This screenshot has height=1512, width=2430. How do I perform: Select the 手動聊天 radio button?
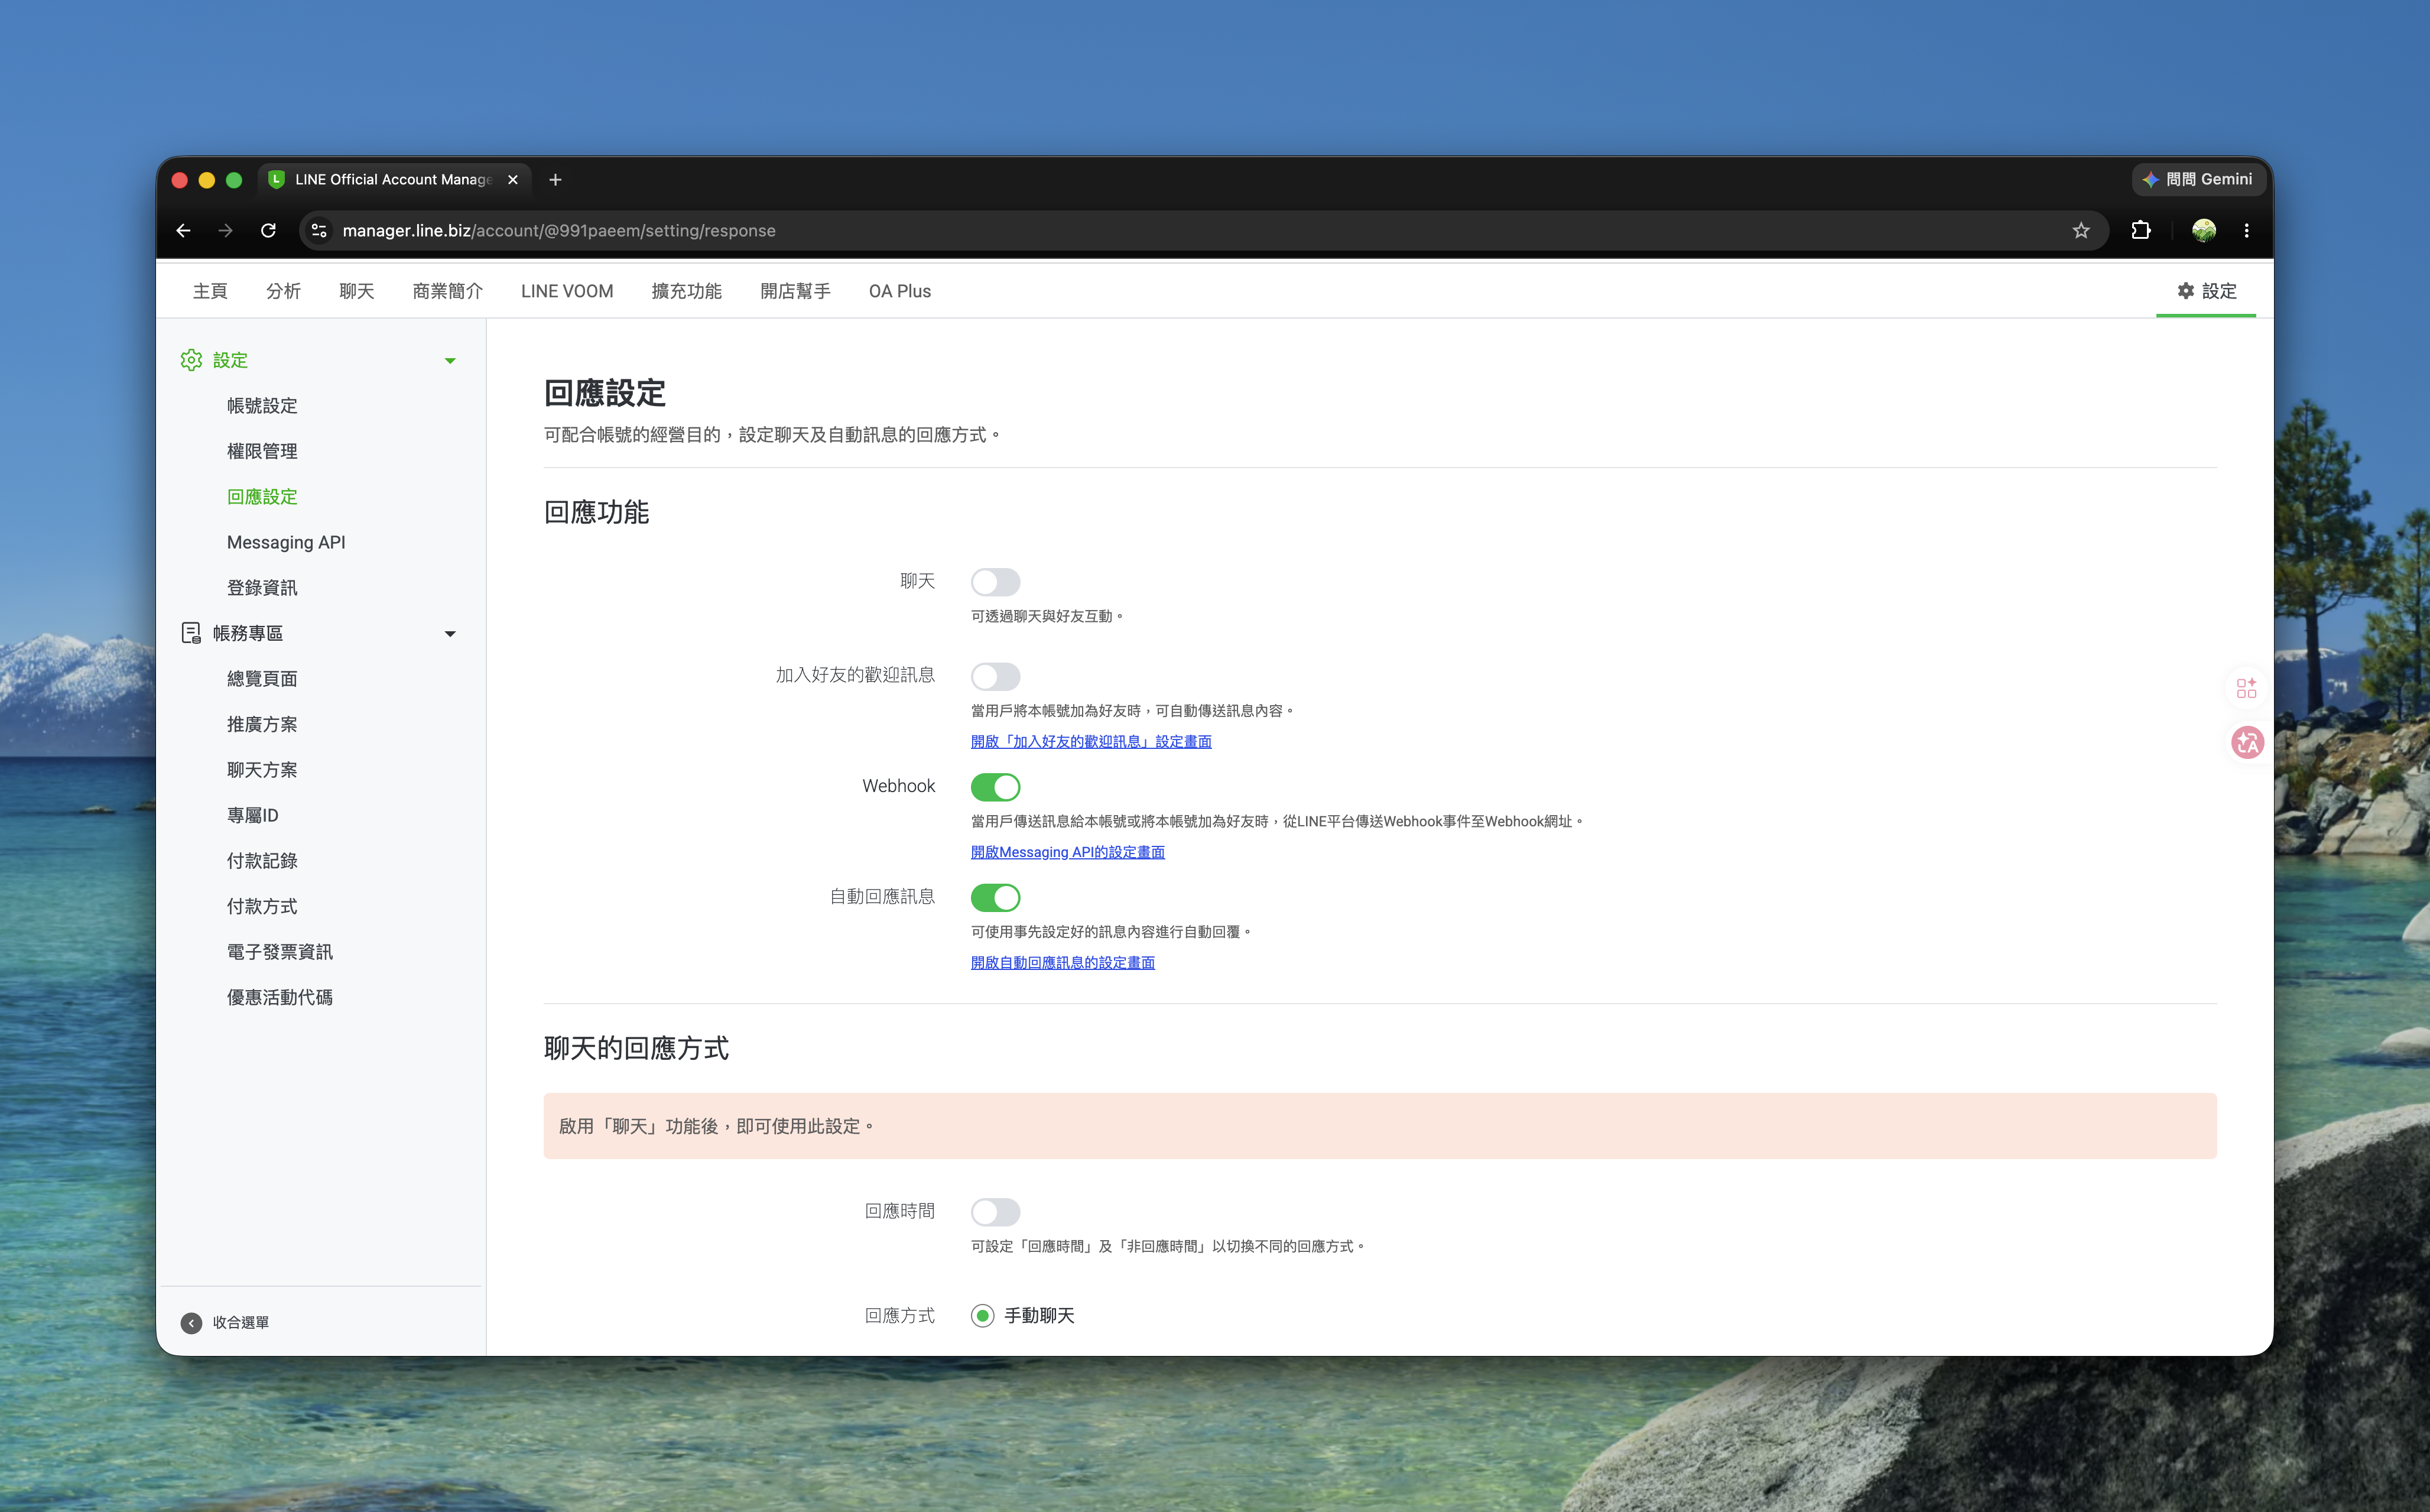pos(983,1316)
